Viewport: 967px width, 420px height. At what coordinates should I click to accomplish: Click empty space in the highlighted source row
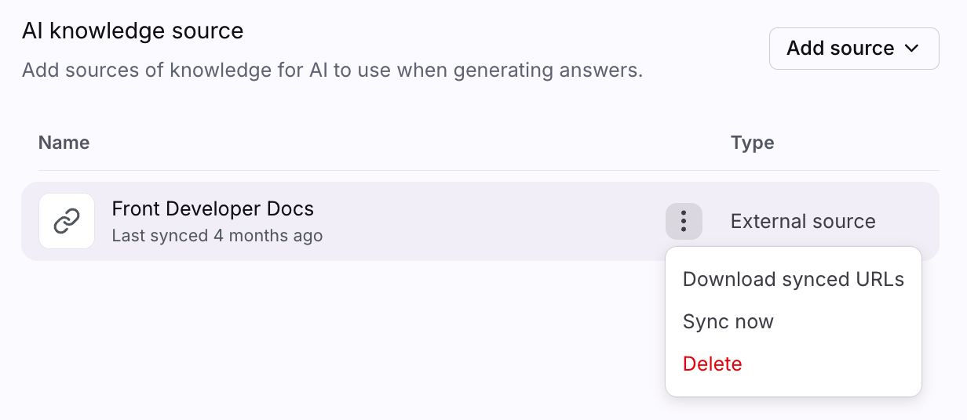pos(487,222)
